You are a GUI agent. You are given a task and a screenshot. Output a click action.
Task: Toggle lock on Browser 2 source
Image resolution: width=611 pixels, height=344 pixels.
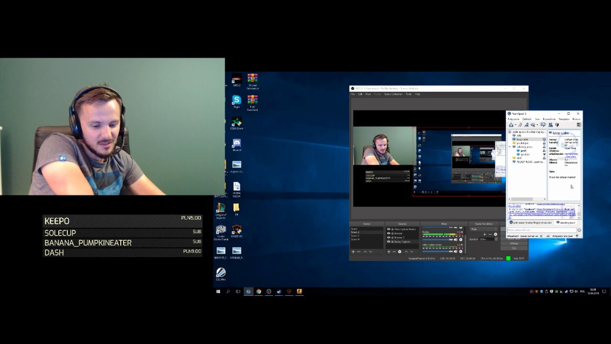click(x=392, y=237)
